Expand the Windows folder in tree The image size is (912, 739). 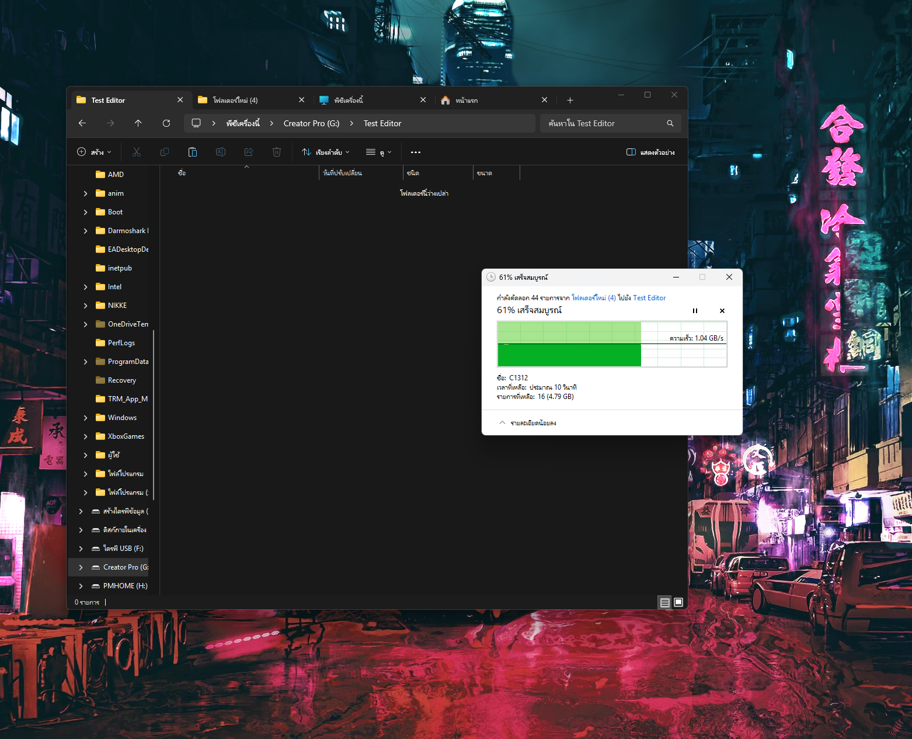click(86, 418)
